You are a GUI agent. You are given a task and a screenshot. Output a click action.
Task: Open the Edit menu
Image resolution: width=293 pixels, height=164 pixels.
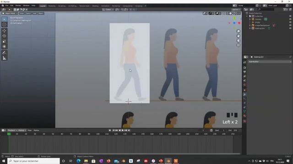pos(12,6)
